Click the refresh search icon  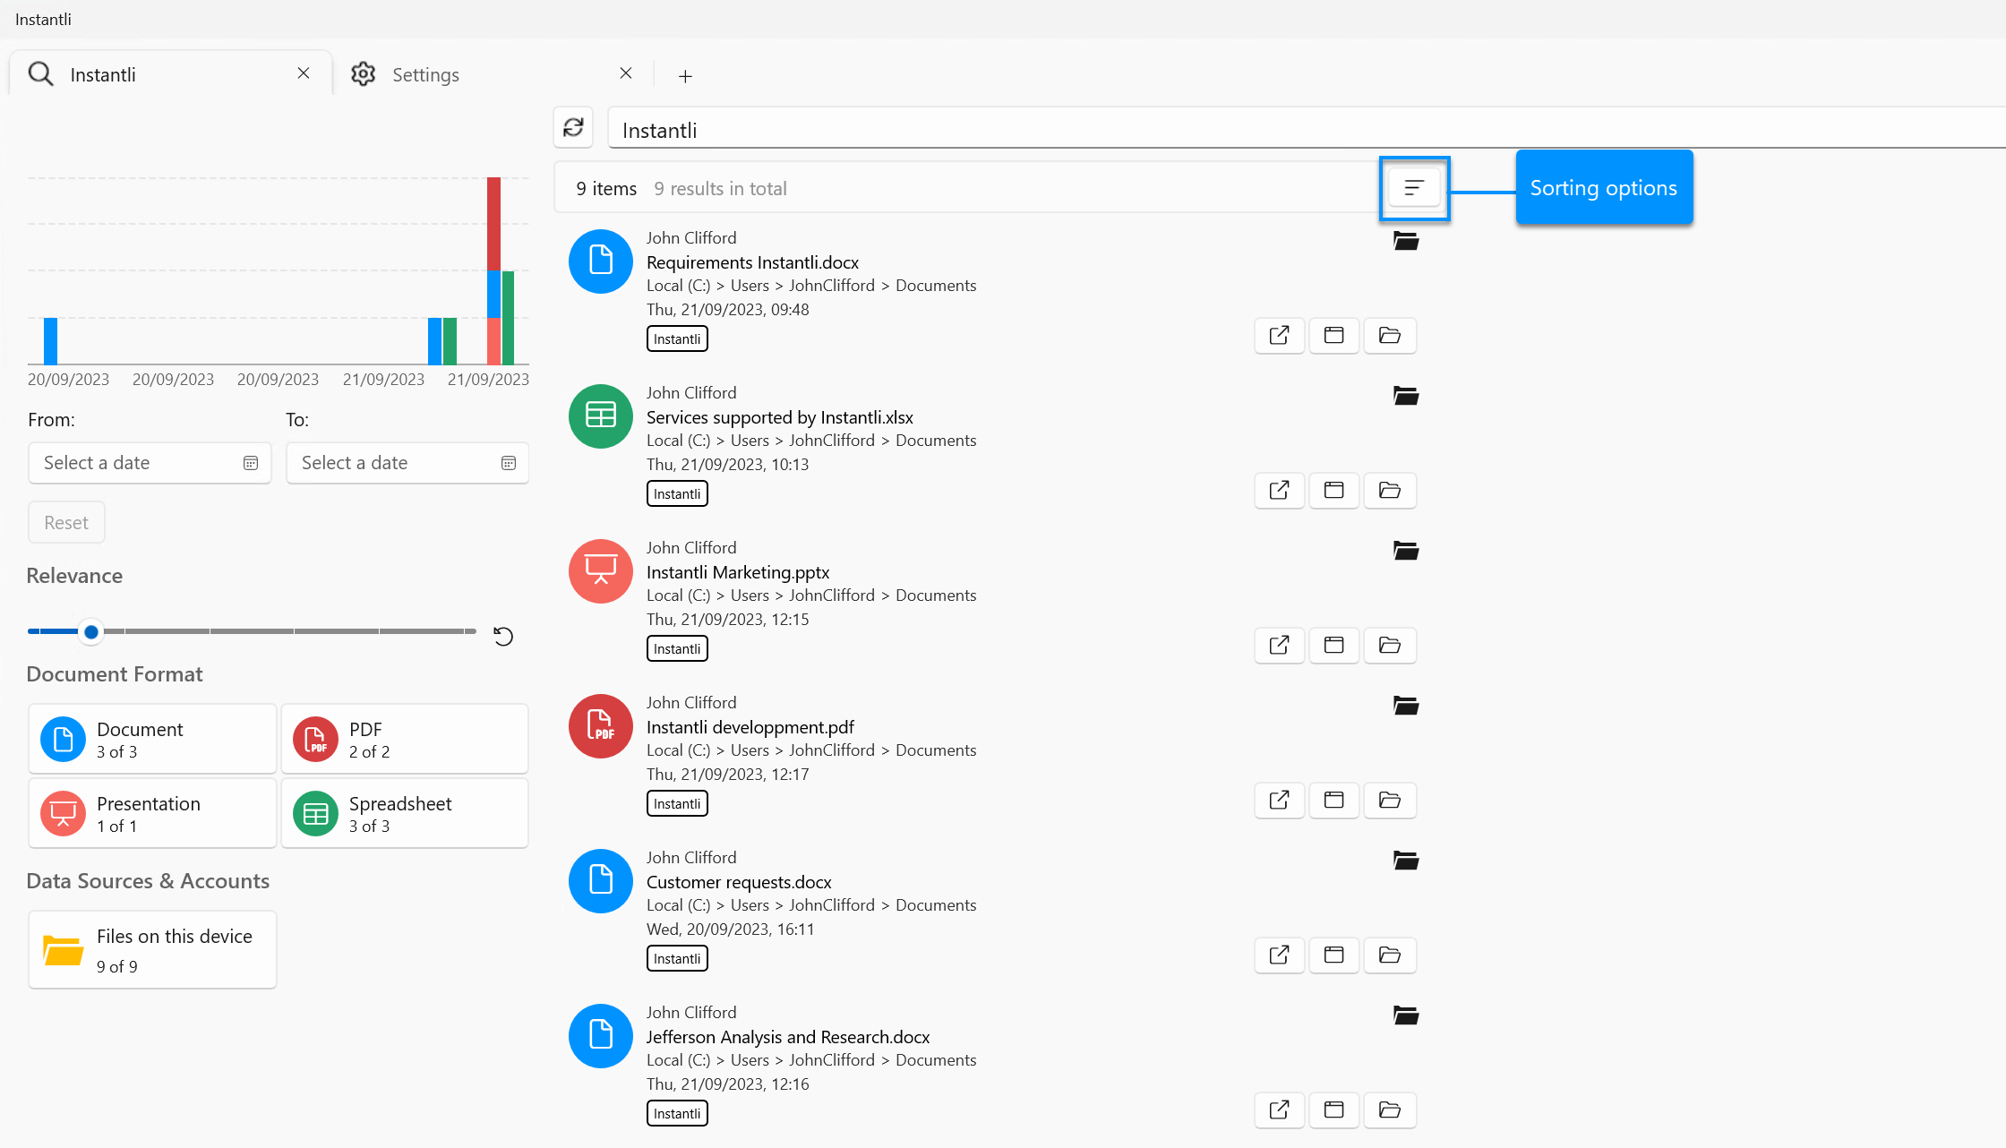point(573,127)
